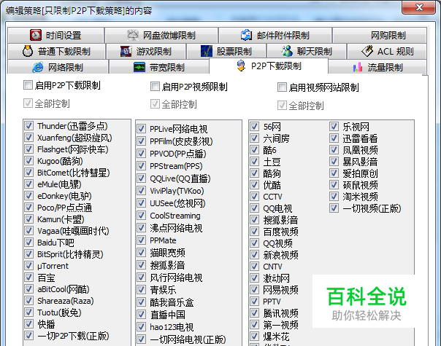Click the game icon on 游戏限制 tab
Screen dimensions: 441x346
tap(126, 51)
